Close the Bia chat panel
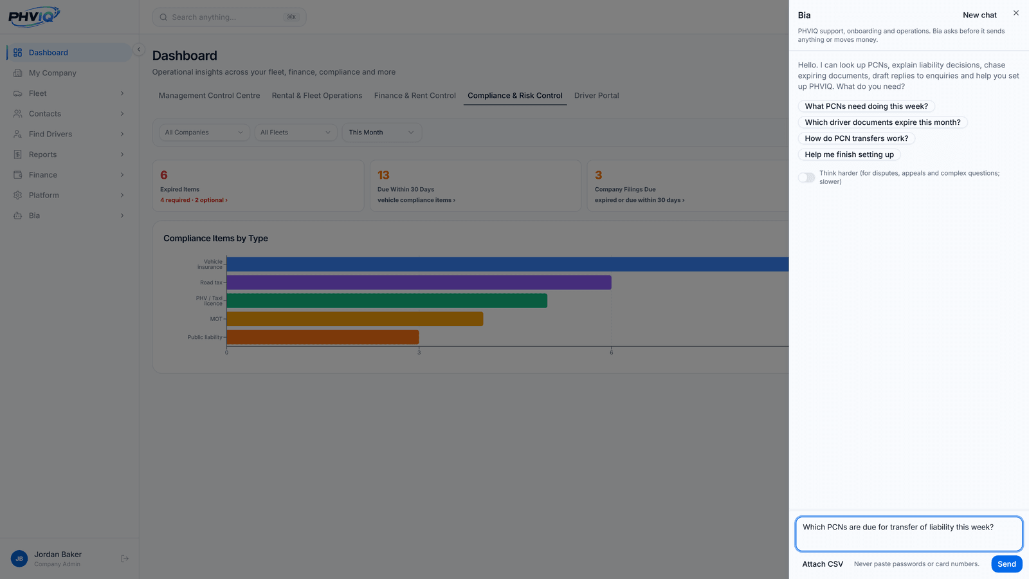The height and width of the screenshot is (579, 1029). [x=1016, y=13]
